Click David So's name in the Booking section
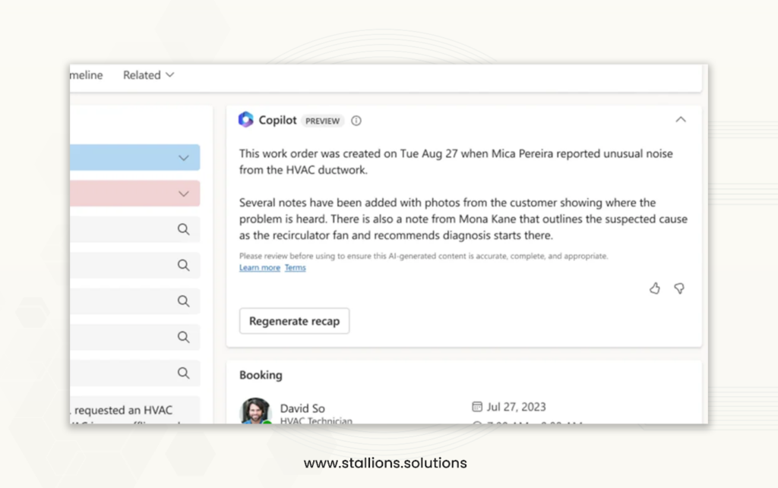The width and height of the screenshot is (778, 488). (302, 408)
